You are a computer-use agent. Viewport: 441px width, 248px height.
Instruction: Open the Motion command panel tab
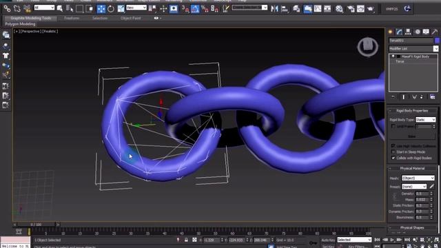pos(418,32)
